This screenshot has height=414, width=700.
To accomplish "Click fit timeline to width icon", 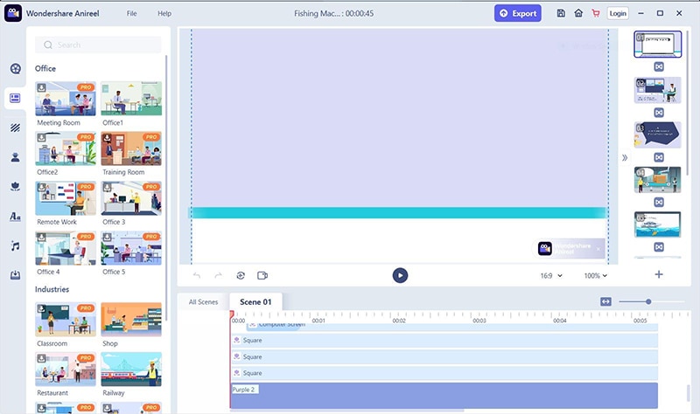I will click(x=605, y=301).
